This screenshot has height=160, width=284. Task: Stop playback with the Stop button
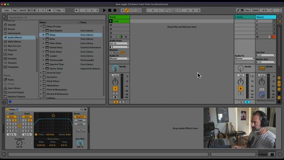coord(110,10)
